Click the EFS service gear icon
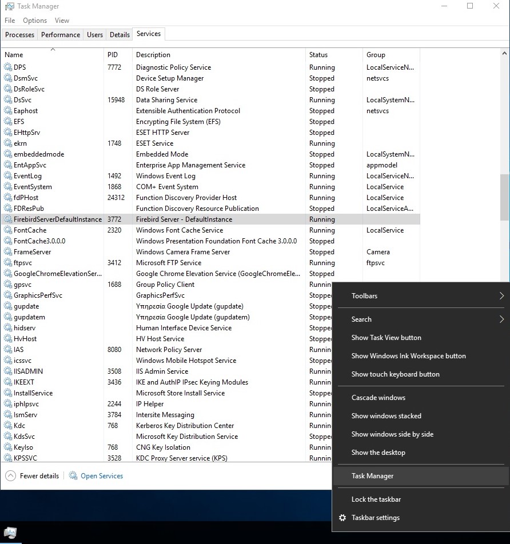This screenshot has height=544, width=510. click(7, 121)
